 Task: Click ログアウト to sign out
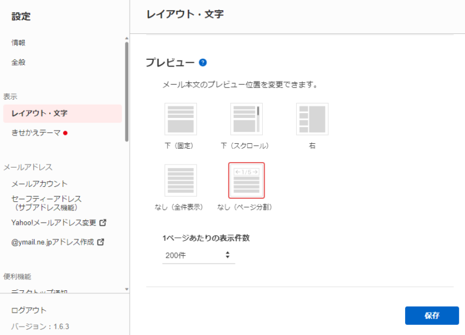point(29,310)
